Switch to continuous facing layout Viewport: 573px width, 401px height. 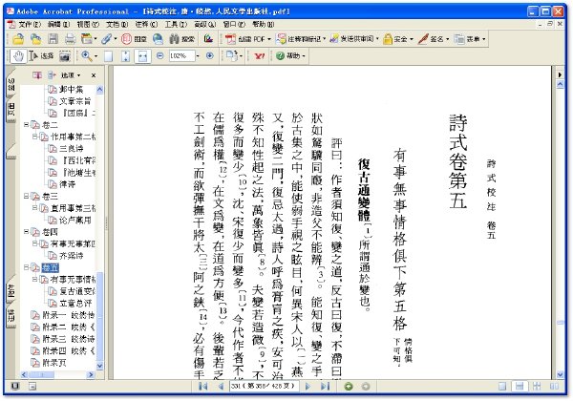tap(537, 386)
